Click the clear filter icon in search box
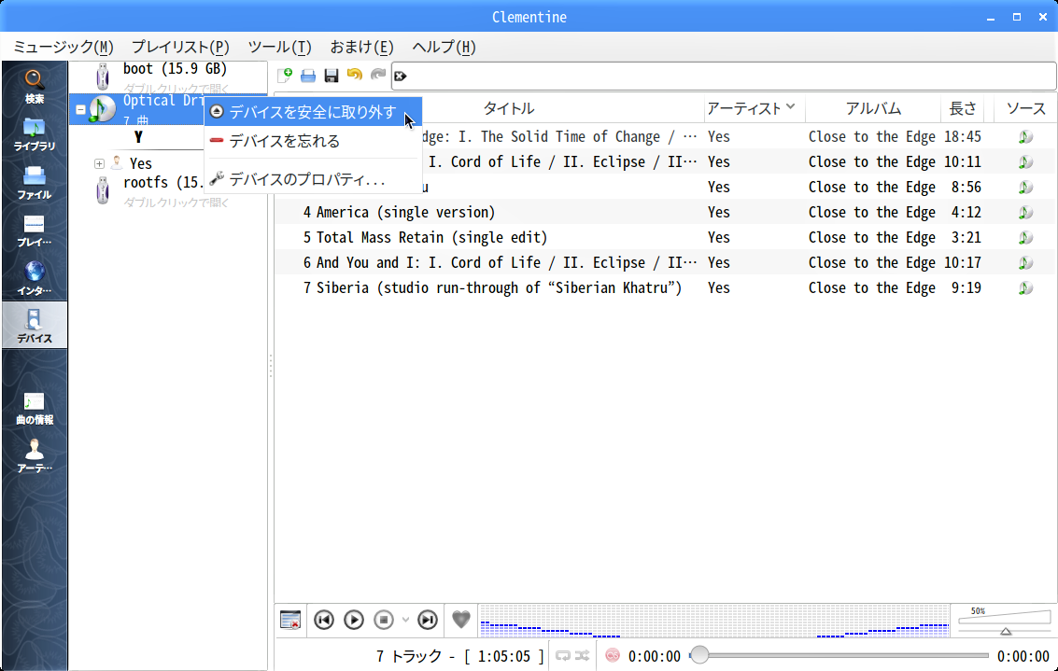 click(x=400, y=77)
